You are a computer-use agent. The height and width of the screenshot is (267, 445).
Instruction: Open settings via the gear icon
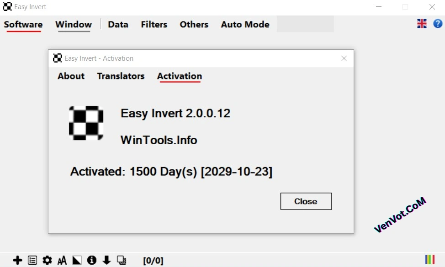click(47, 260)
